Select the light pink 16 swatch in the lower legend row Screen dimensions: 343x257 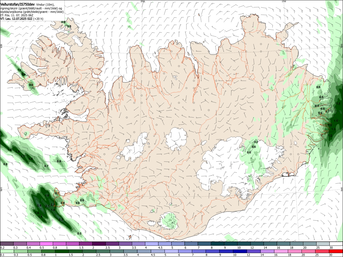[x=281, y=251]
